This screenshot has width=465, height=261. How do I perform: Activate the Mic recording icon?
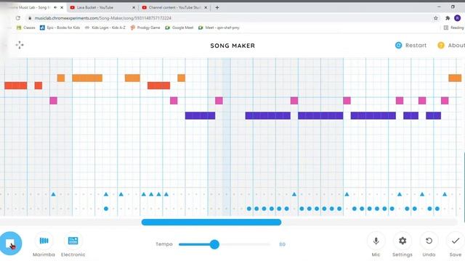click(x=376, y=241)
